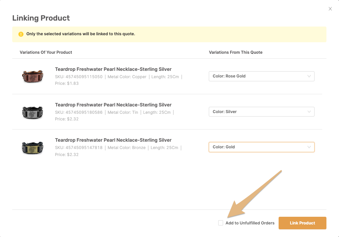
Task: Click the Variations From This Quote header
Action: [236, 52]
